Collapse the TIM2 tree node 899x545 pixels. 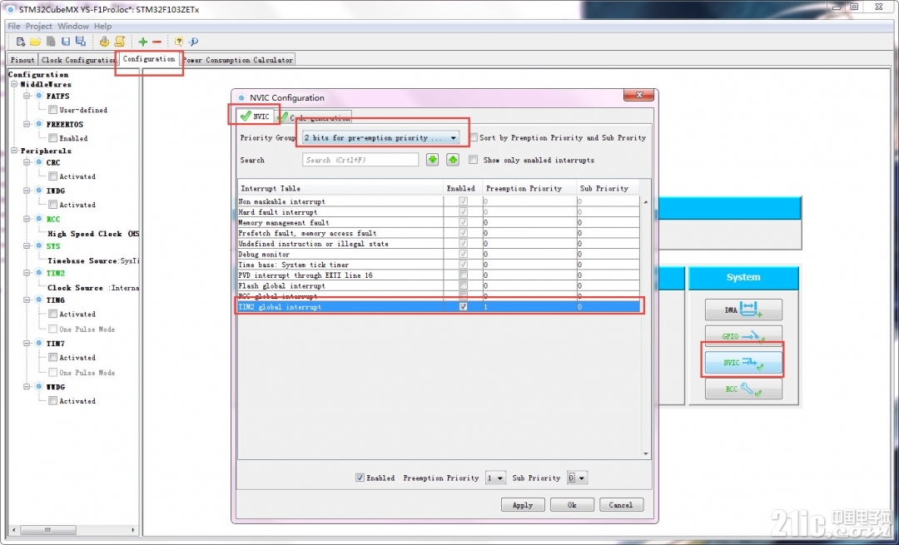point(27,273)
